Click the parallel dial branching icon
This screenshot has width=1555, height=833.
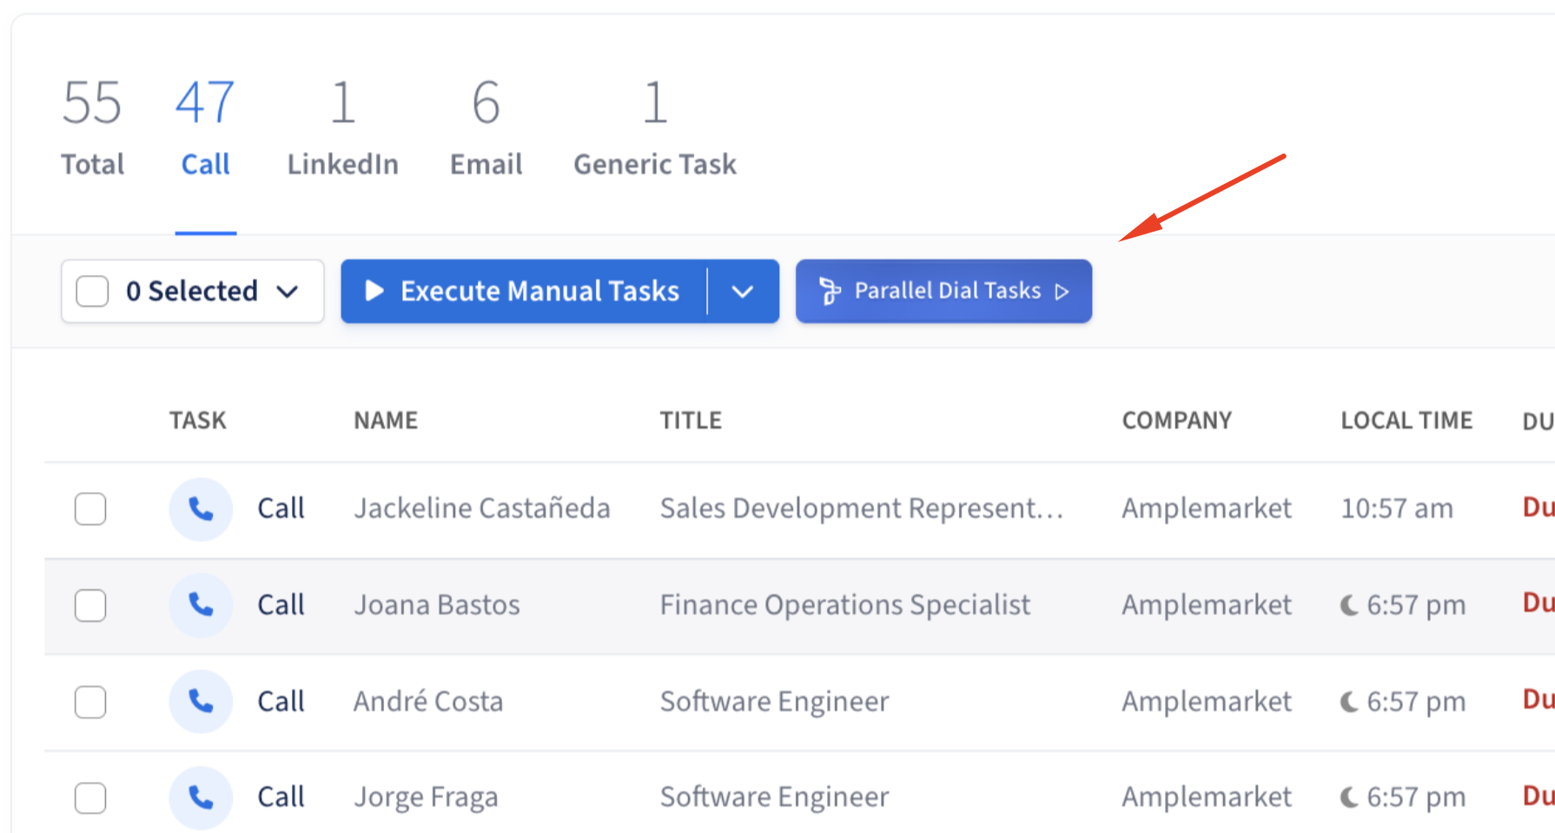[x=830, y=292]
